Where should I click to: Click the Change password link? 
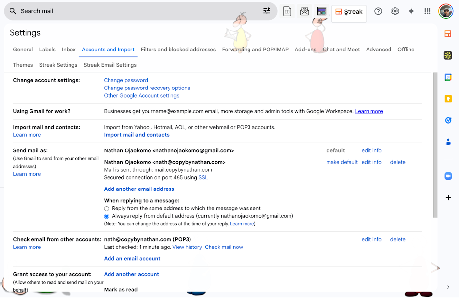coord(126,80)
